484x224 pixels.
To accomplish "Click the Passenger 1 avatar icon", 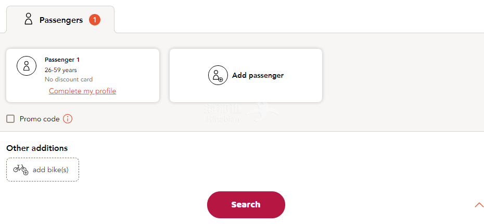I will tap(26, 66).
